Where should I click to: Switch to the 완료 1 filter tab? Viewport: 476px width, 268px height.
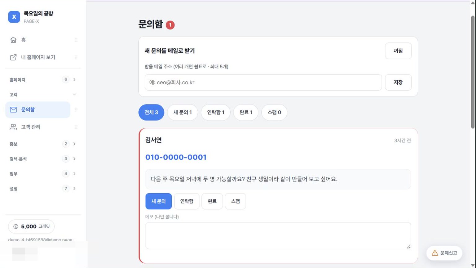tap(246, 112)
